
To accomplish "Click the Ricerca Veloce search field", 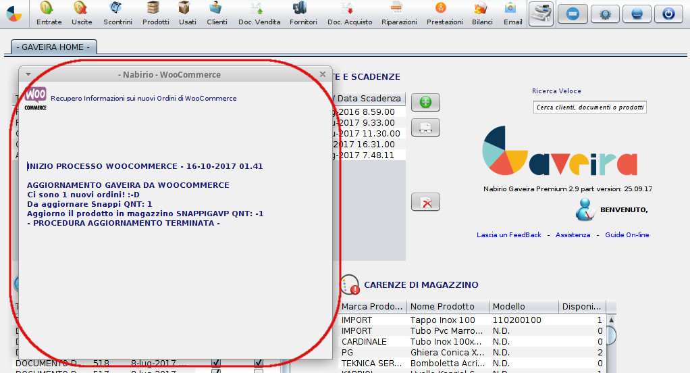I will pos(589,107).
